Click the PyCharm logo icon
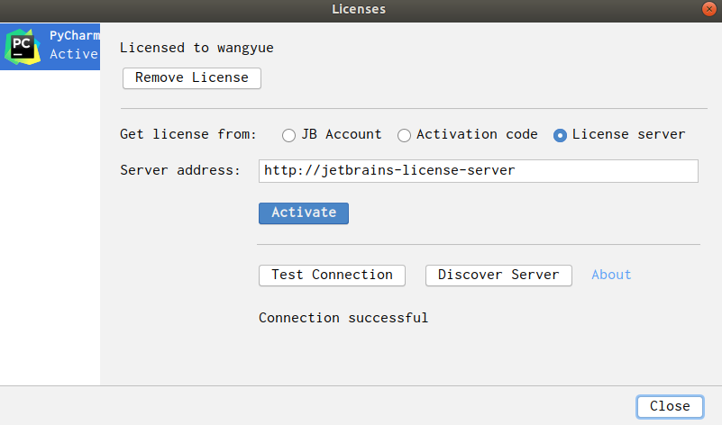This screenshot has width=722, height=425. pyautogui.click(x=23, y=46)
